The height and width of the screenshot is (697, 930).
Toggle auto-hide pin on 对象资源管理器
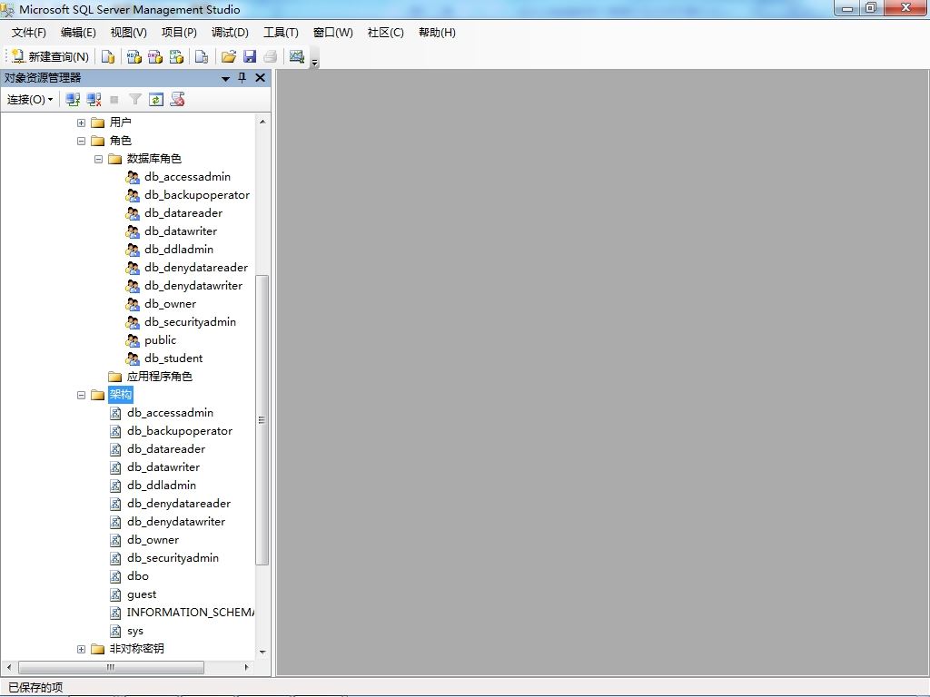[242, 78]
